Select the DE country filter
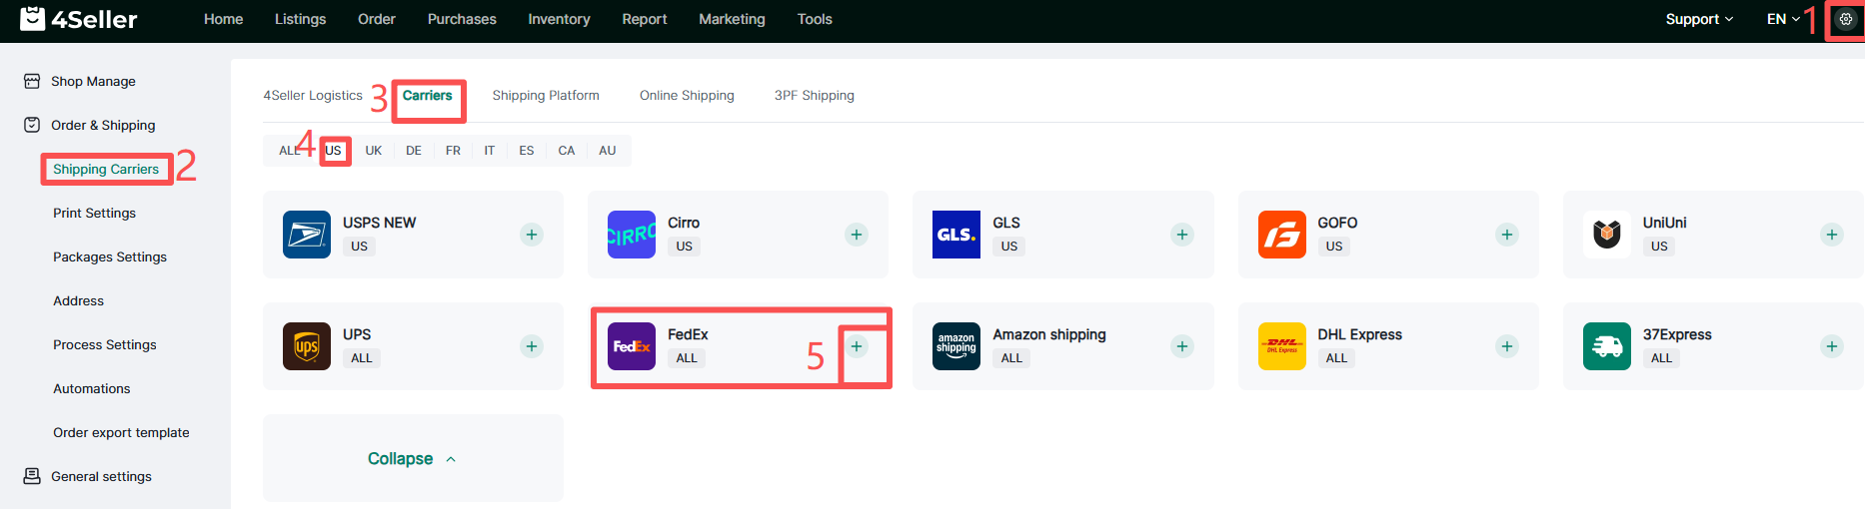1865x509 pixels. 414,151
